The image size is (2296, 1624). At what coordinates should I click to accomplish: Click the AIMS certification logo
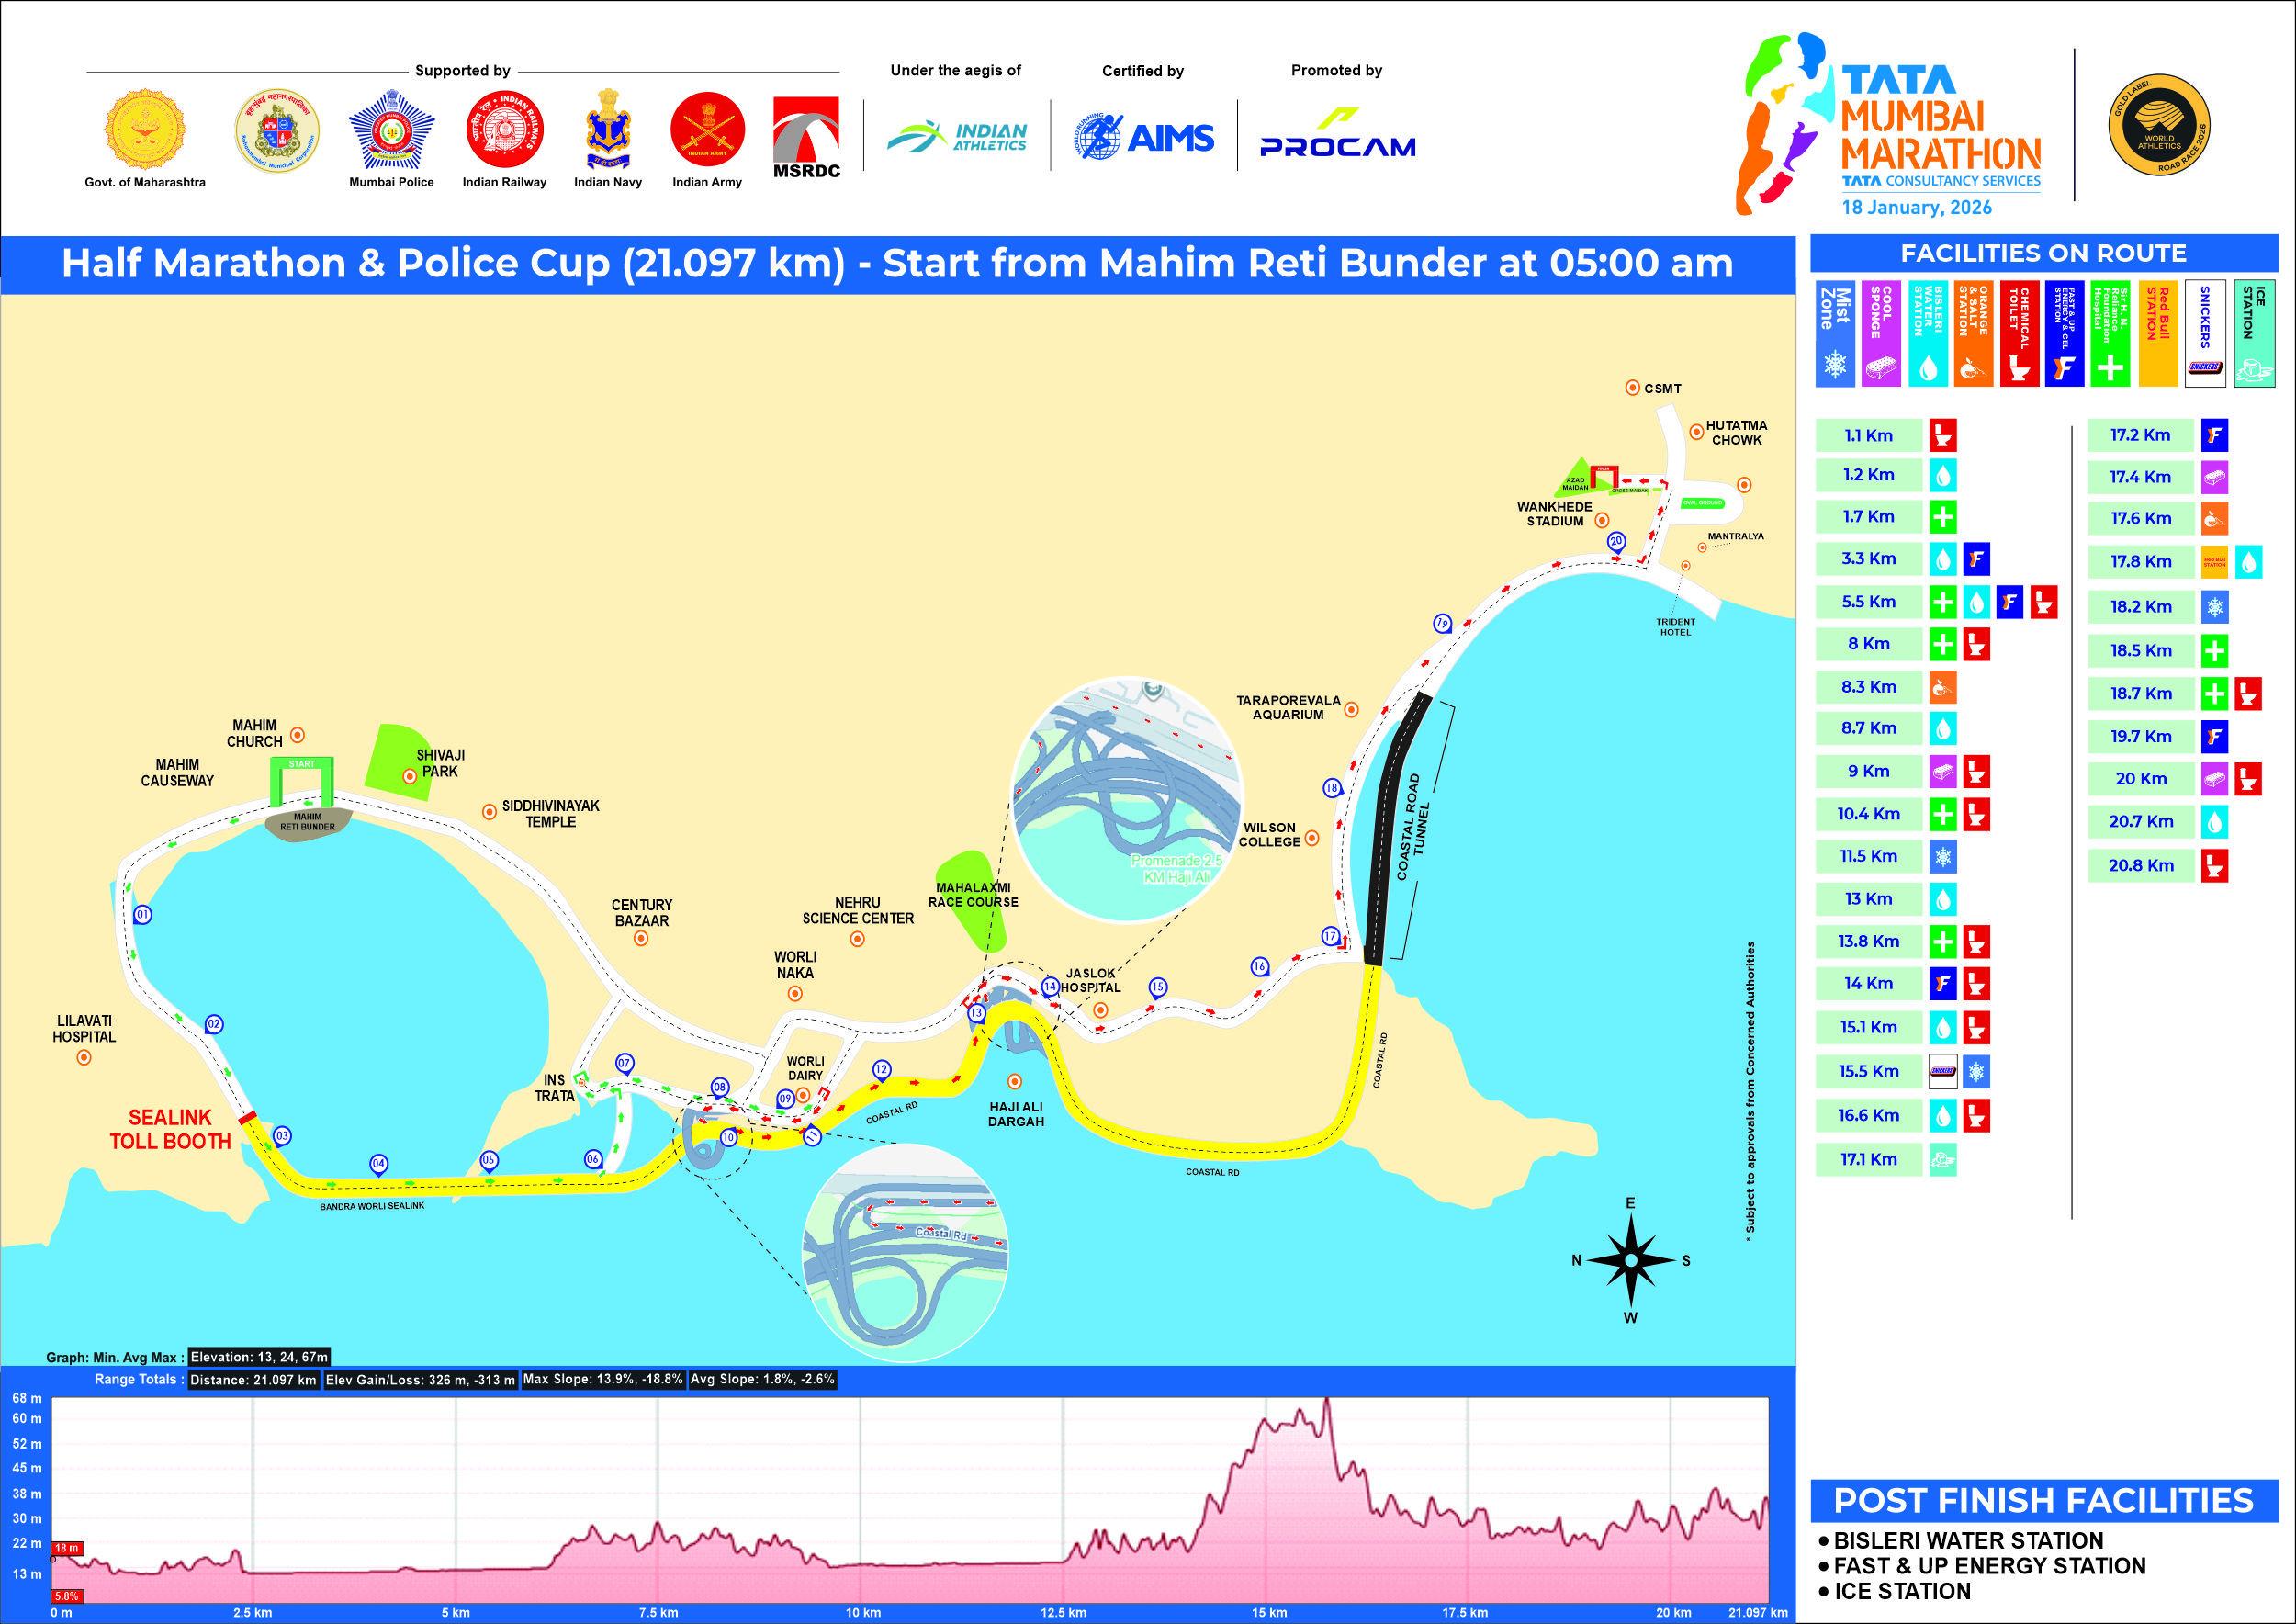[x=1144, y=137]
